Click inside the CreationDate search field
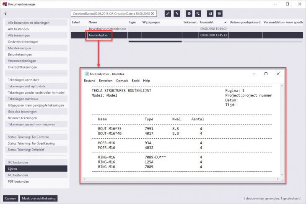Screen dimensions: 306x204 (110, 13)
